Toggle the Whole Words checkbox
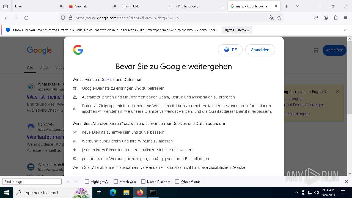 coord(177,182)
